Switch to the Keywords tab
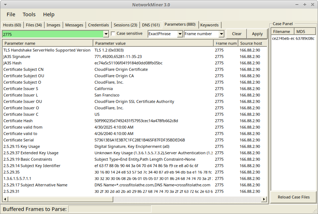Viewport: 318px width, 214px height. click(x=209, y=25)
